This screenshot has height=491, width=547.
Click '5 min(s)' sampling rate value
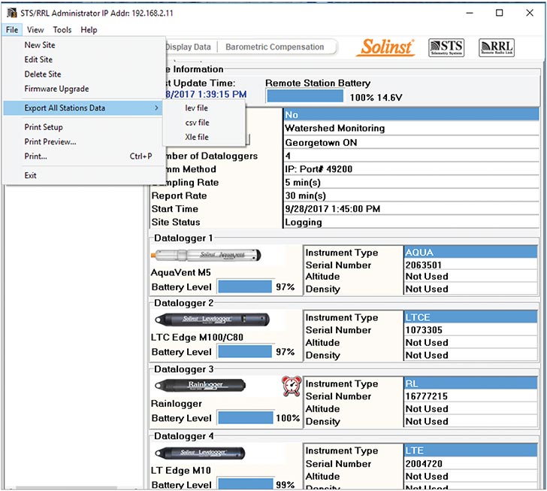[303, 183]
